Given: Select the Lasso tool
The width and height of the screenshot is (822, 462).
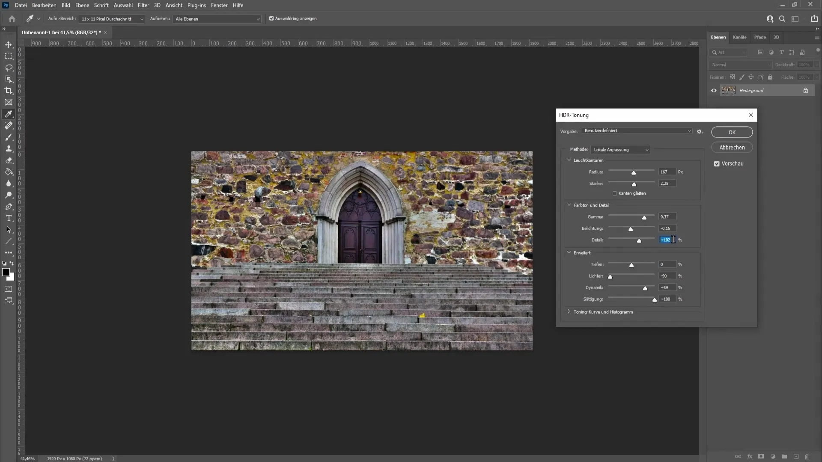Looking at the screenshot, I should (x=9, y=67).
